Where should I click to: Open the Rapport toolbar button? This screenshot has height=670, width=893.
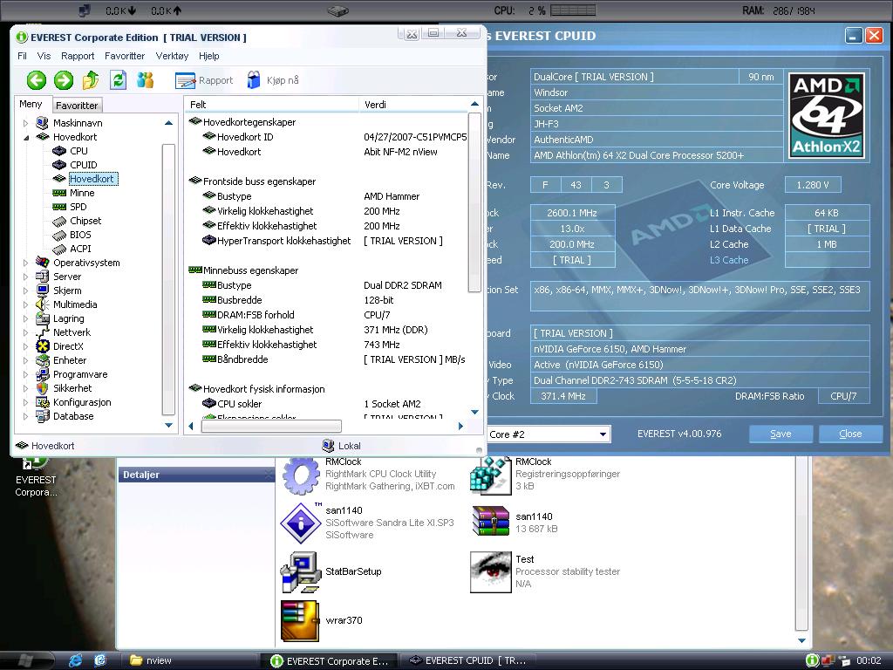[204, 80]
